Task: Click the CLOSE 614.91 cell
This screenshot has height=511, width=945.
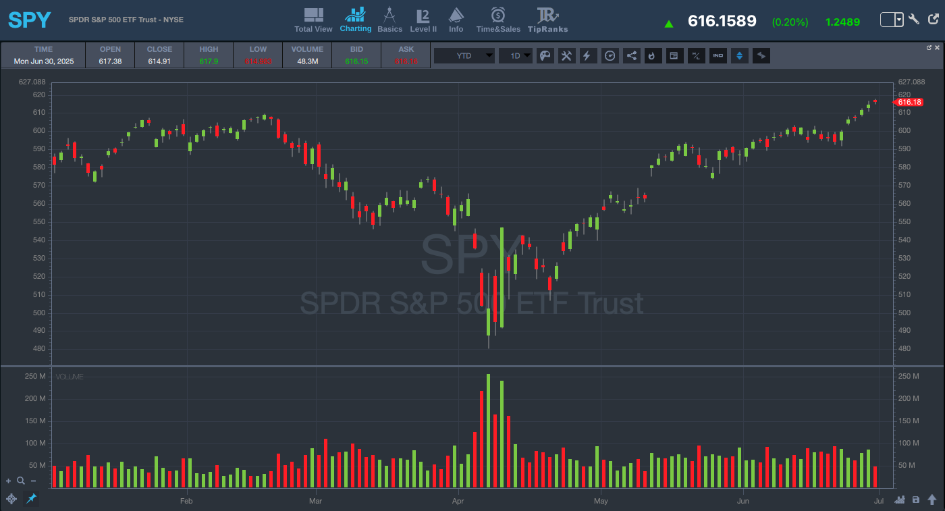Action: tap(160, 55)
